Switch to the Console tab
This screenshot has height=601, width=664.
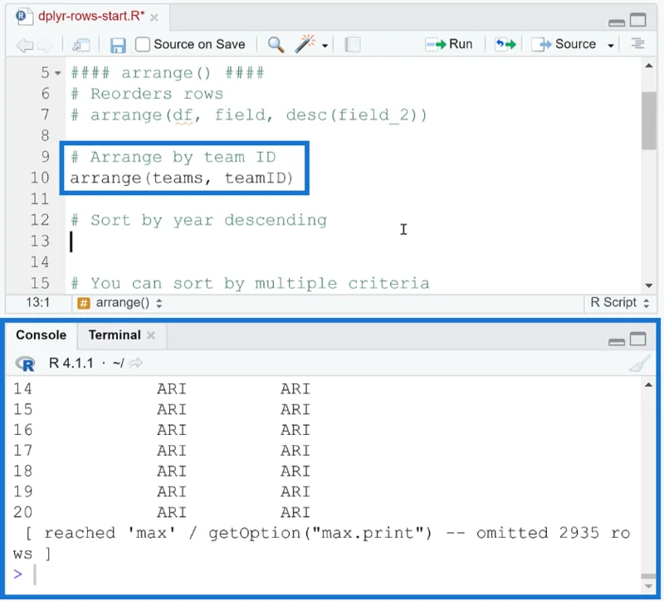pyautogui.click(x=41, y=335)
